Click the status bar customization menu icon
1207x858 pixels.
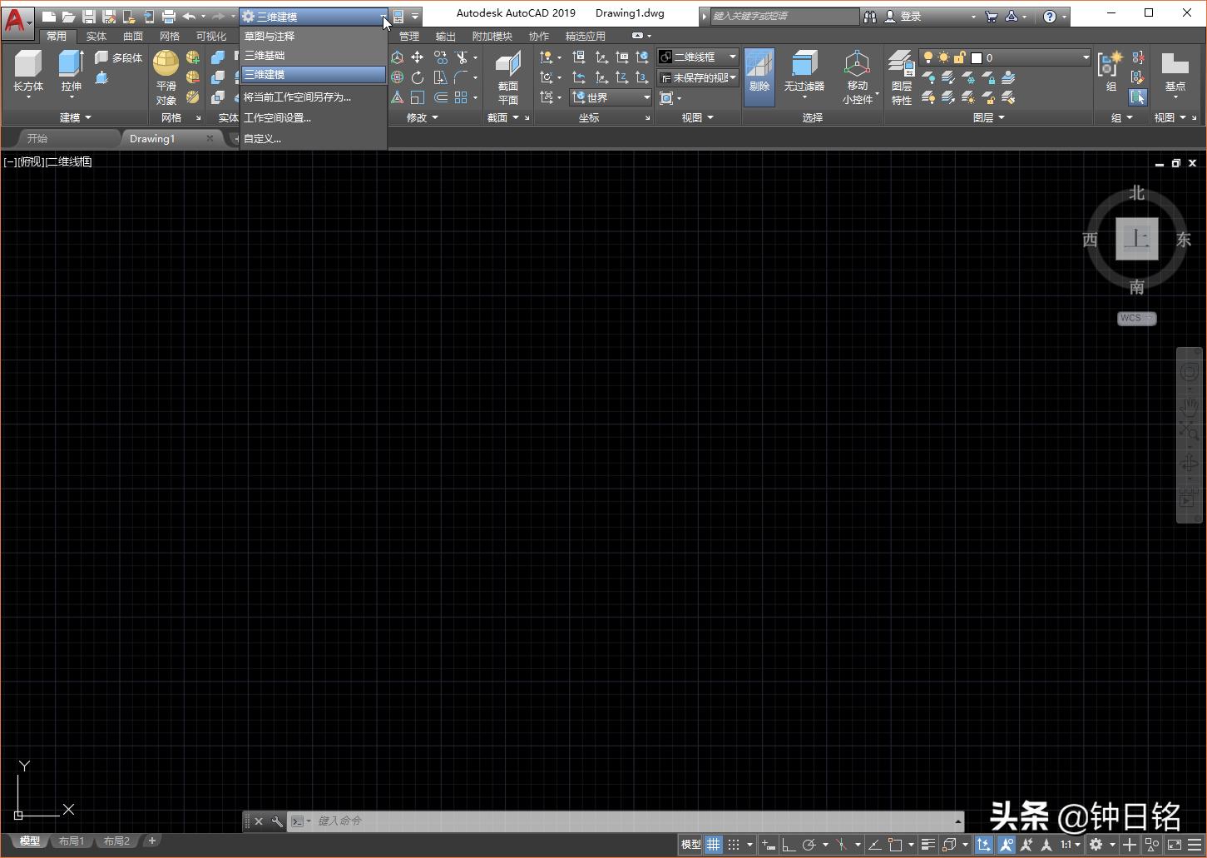(1195, 845)
